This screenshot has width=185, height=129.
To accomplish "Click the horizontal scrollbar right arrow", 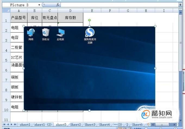I will click(174, 124).
